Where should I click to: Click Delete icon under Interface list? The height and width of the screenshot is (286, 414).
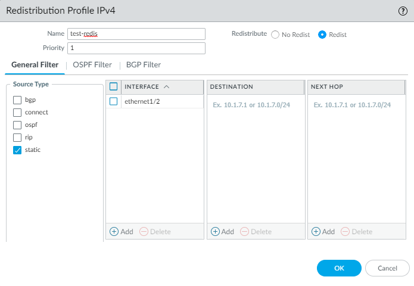(x=144, y=232)
